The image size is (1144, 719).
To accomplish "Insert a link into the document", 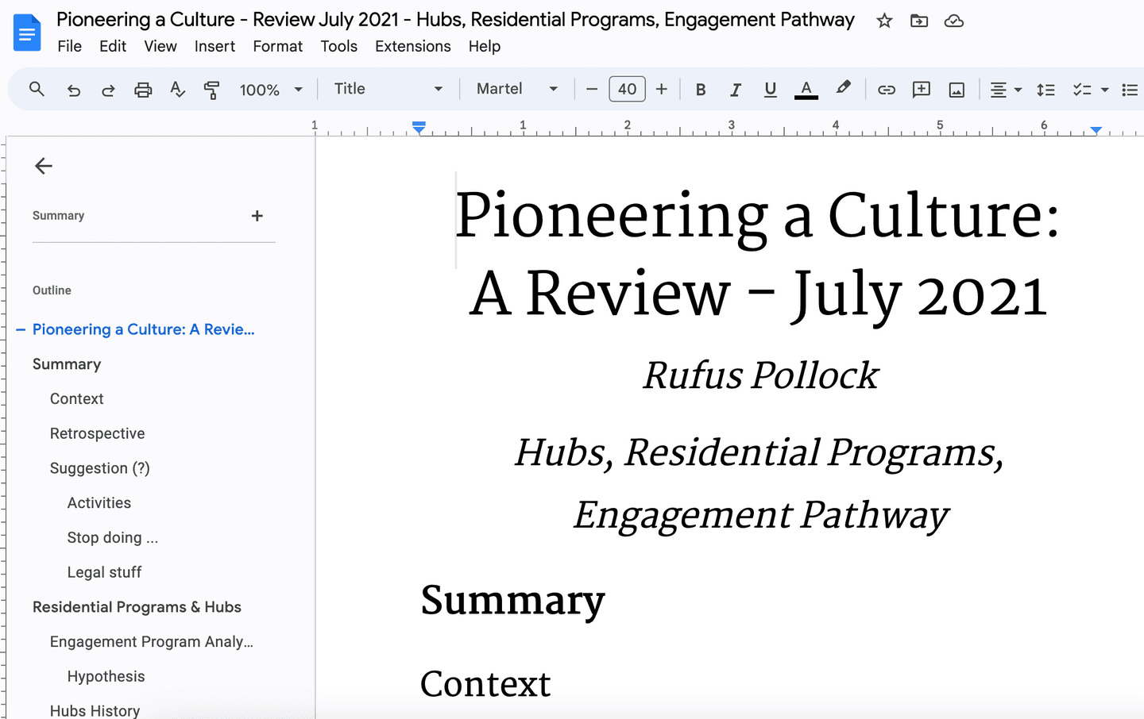I will (x=886, y=89).
